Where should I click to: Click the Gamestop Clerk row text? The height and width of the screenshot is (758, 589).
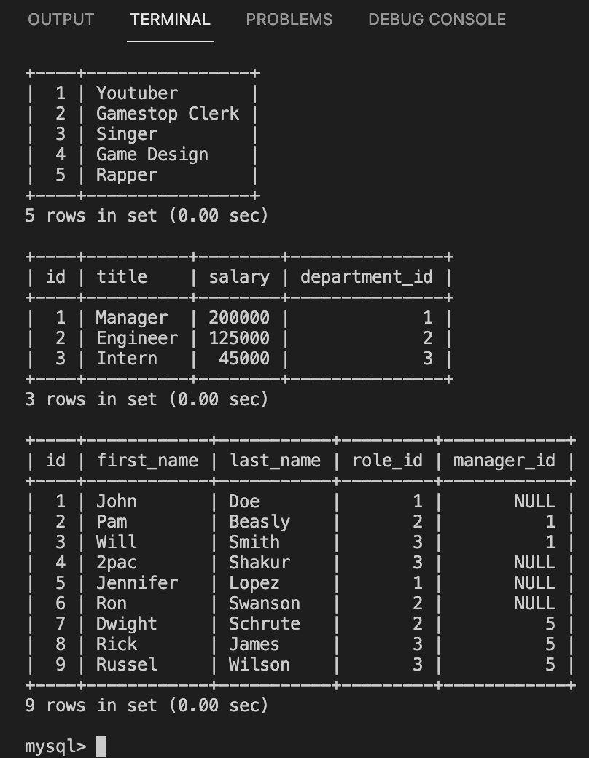[x=168, y=113]
